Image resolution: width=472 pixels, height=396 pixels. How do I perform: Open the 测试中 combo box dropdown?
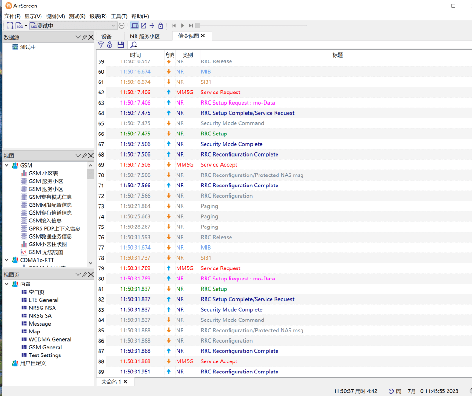click(x=114, y=26)
